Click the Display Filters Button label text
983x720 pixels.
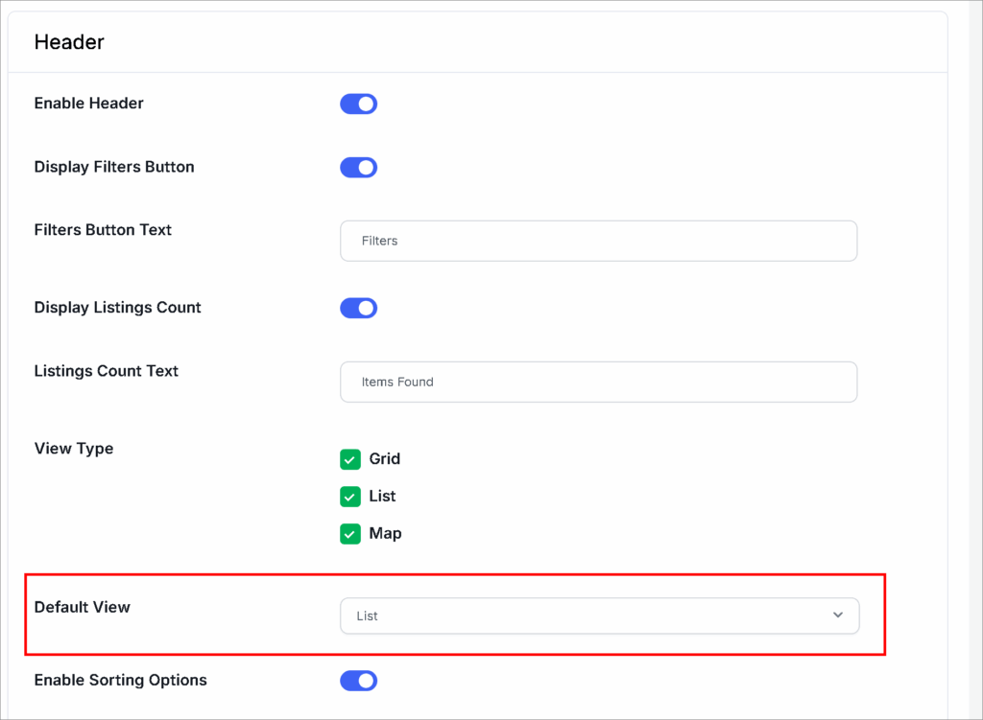pos(113,167)
